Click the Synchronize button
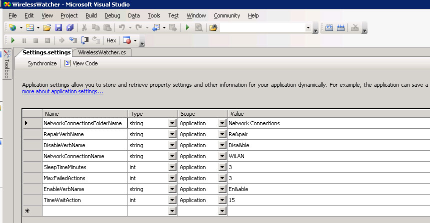This screenshot has width=430, height=223. point(42,63)
